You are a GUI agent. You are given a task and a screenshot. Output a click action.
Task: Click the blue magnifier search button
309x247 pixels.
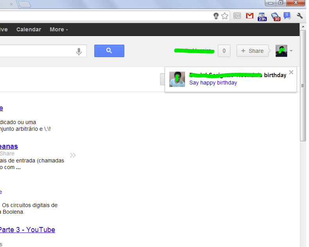pos(109,51)
